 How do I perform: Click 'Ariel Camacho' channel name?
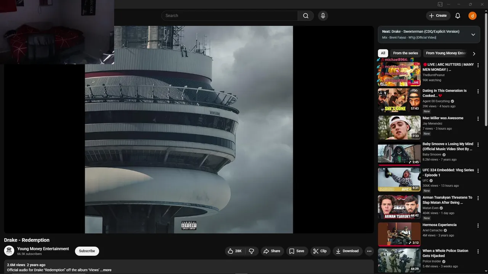pyautogui.click(x=432, y=230)
